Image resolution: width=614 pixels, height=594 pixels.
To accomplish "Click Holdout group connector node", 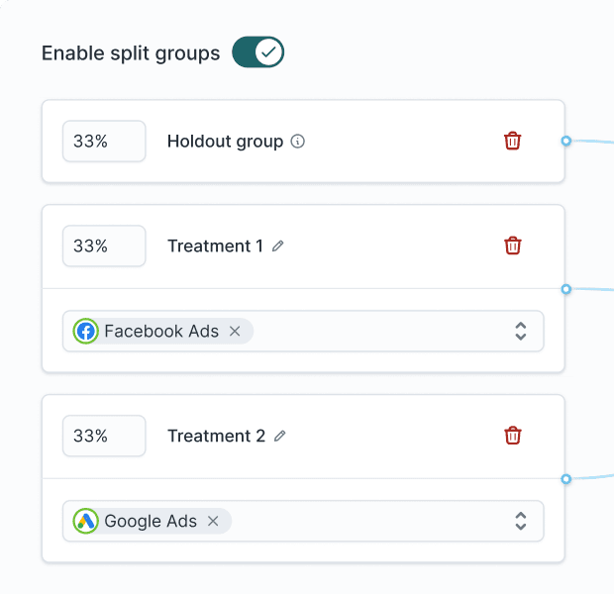I will [x=566, y=142].
